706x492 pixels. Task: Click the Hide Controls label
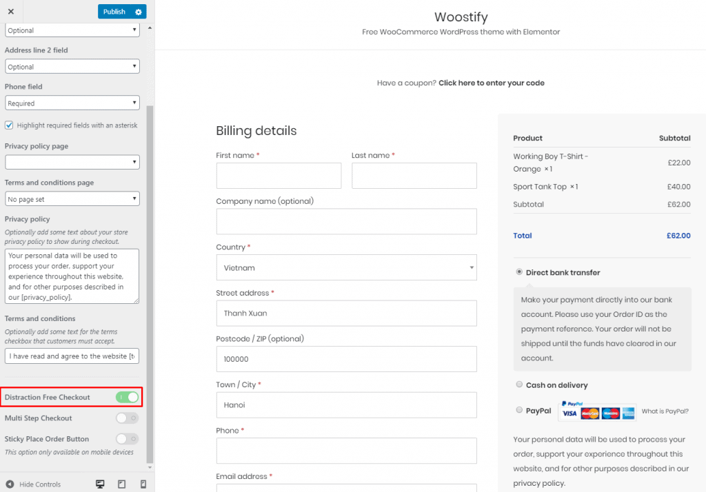coord(39,484)
